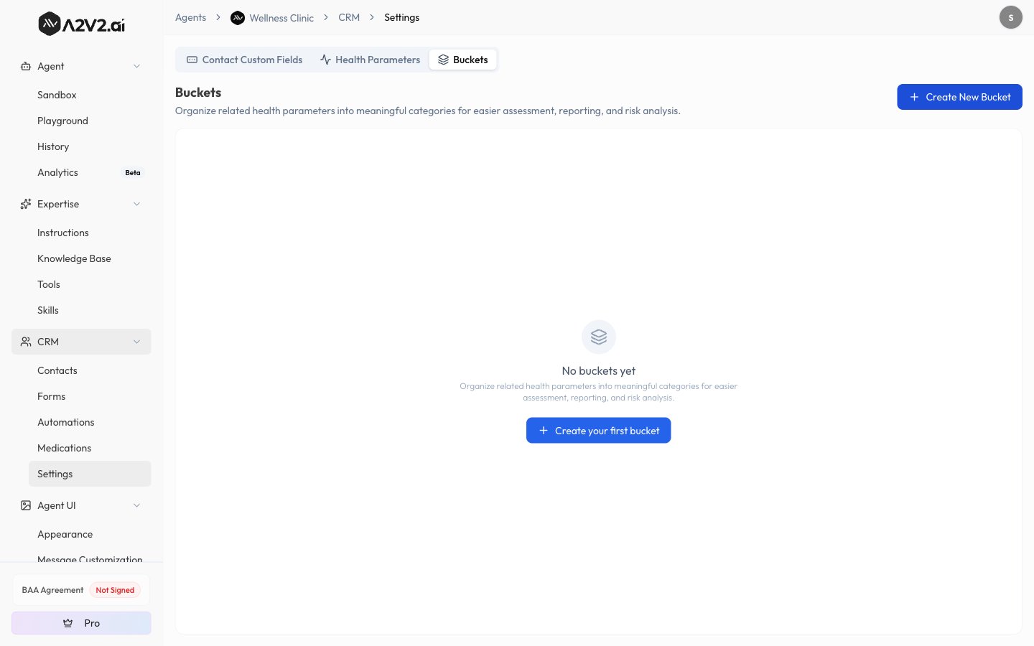Switch to Contact Custom Fields tab

click(x=244, y=60)
